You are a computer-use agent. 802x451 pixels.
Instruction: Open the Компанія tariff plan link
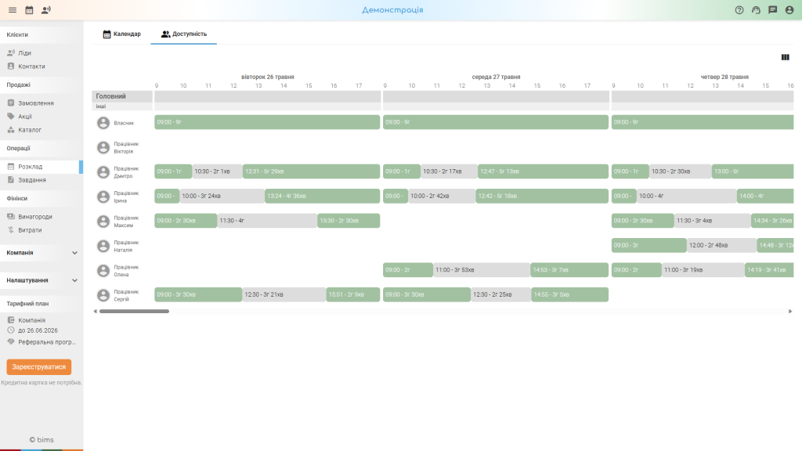[x=27, y=319]
